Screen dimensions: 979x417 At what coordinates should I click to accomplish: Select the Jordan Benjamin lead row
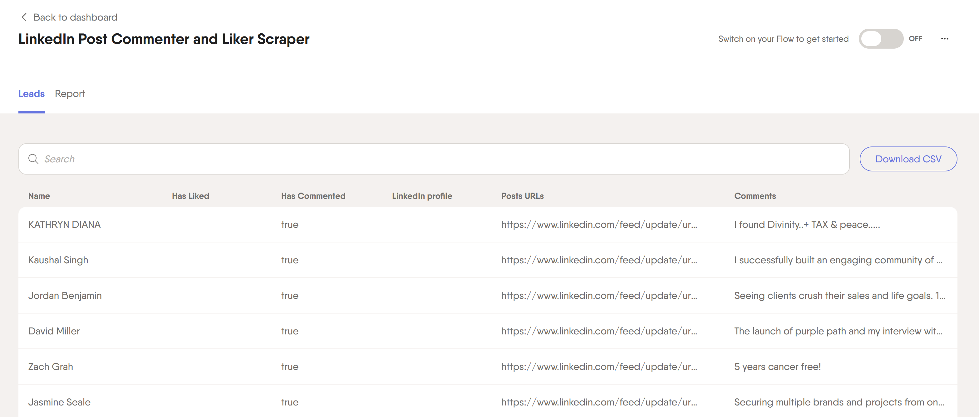[x=488, y=295]
